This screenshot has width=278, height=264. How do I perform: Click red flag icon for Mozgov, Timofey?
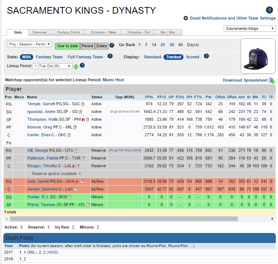coord(74,166)
